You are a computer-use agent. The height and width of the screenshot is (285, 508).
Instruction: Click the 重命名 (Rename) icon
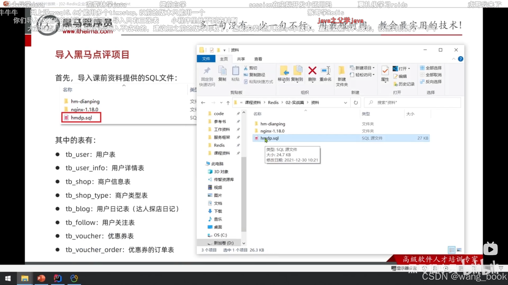click(x=326, y=73)
